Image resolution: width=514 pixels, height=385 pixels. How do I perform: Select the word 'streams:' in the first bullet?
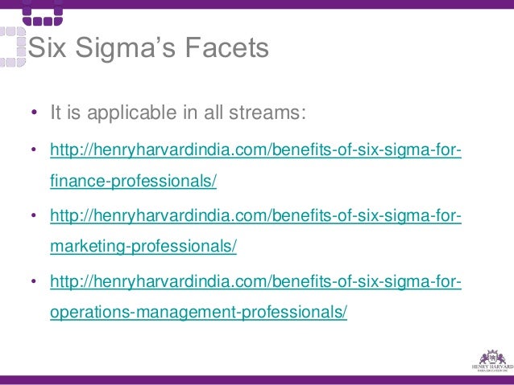267,113
